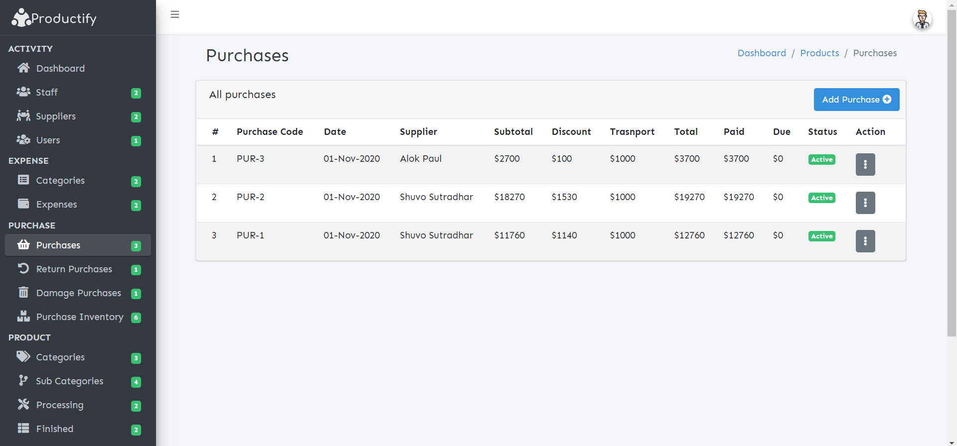
Task: Open the user avatar profile menu
Action: click(x=922, y=19)
